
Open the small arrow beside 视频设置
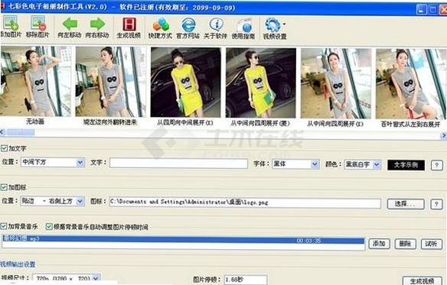click(x=284, y=24)
